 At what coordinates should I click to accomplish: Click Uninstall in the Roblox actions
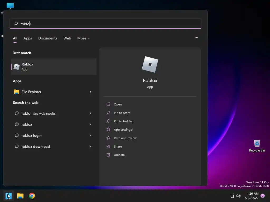[120, 155]
